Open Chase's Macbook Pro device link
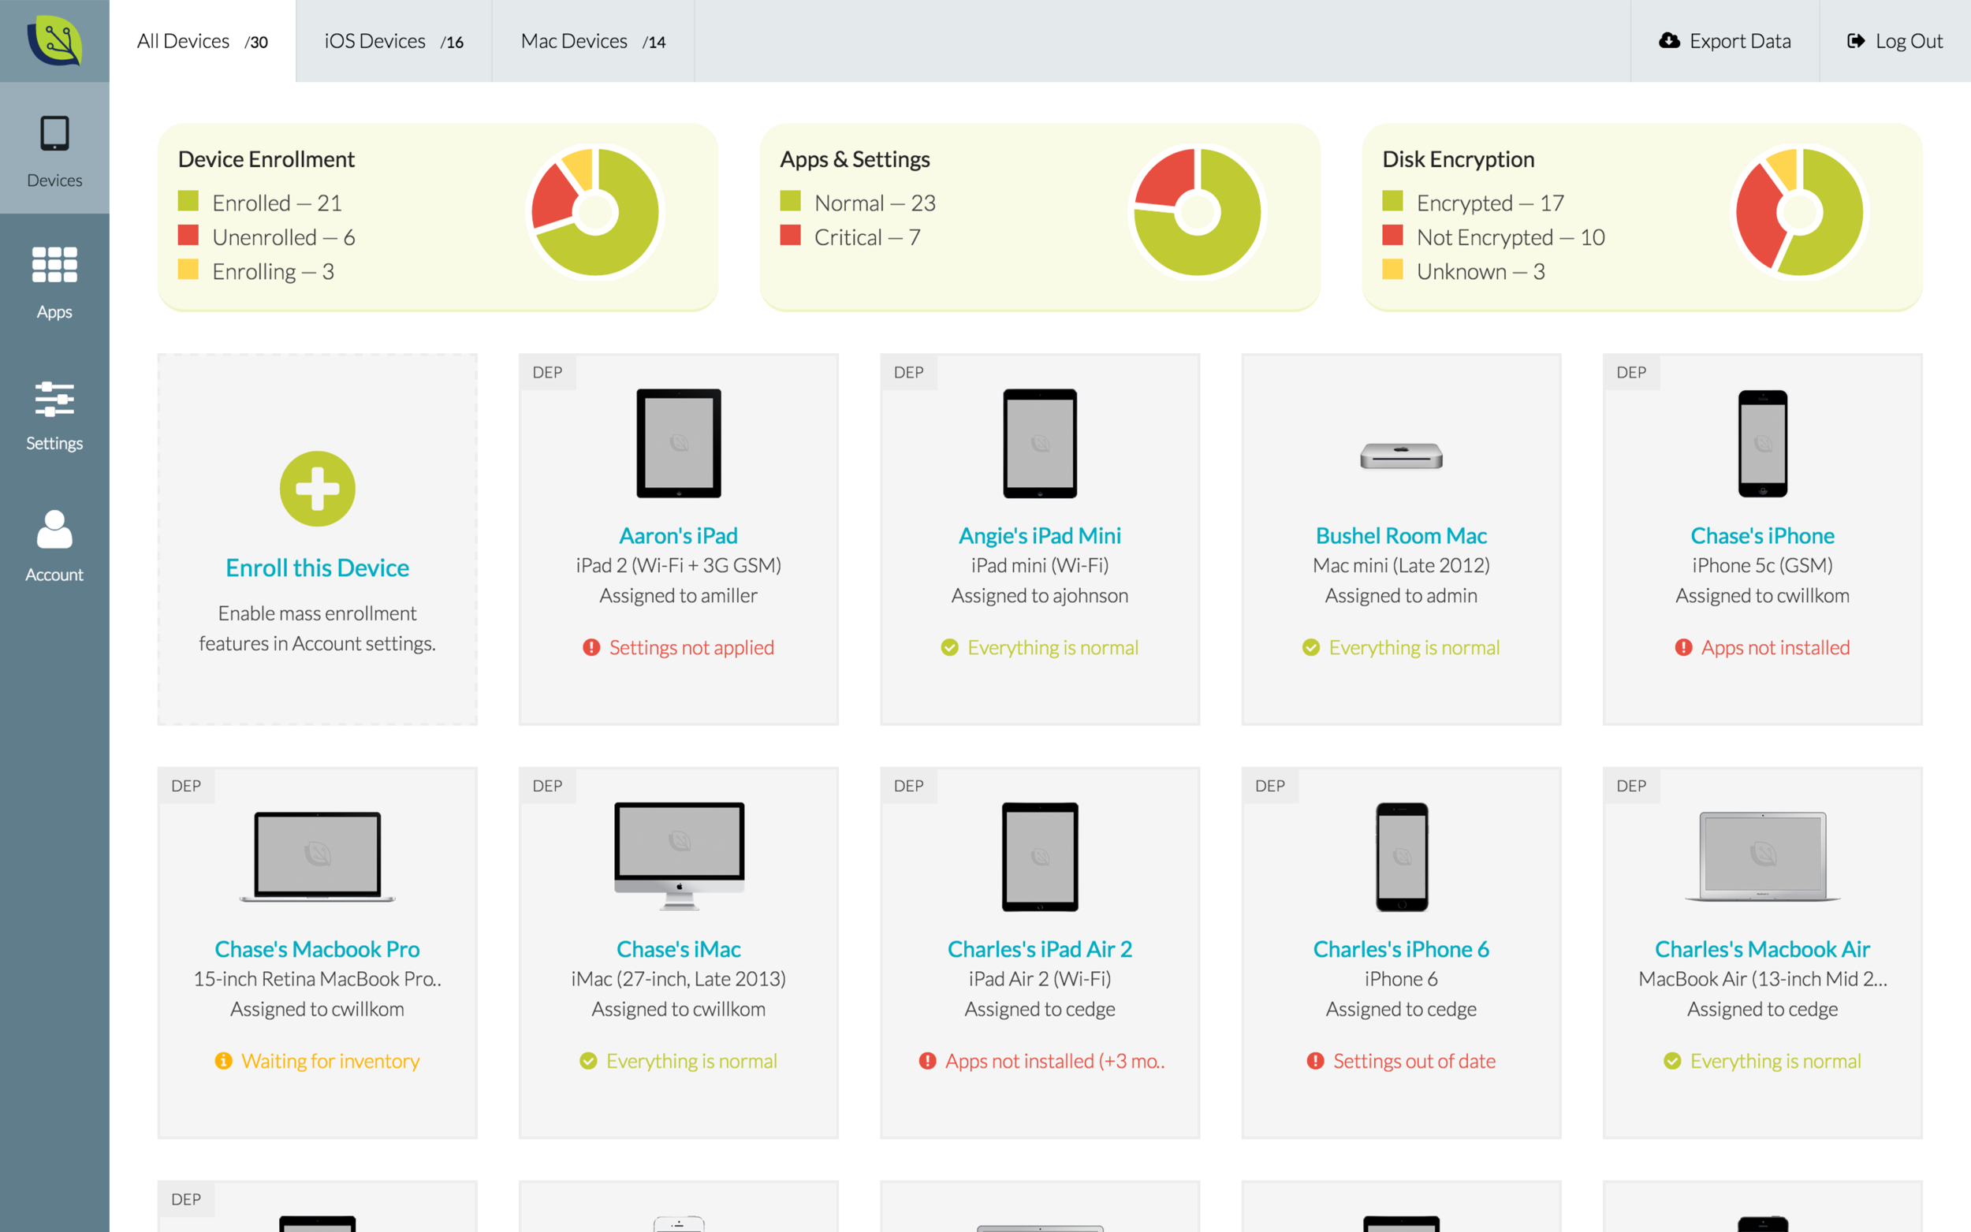The height and width of the screenshot is (1232, 1971). (318, 949)
